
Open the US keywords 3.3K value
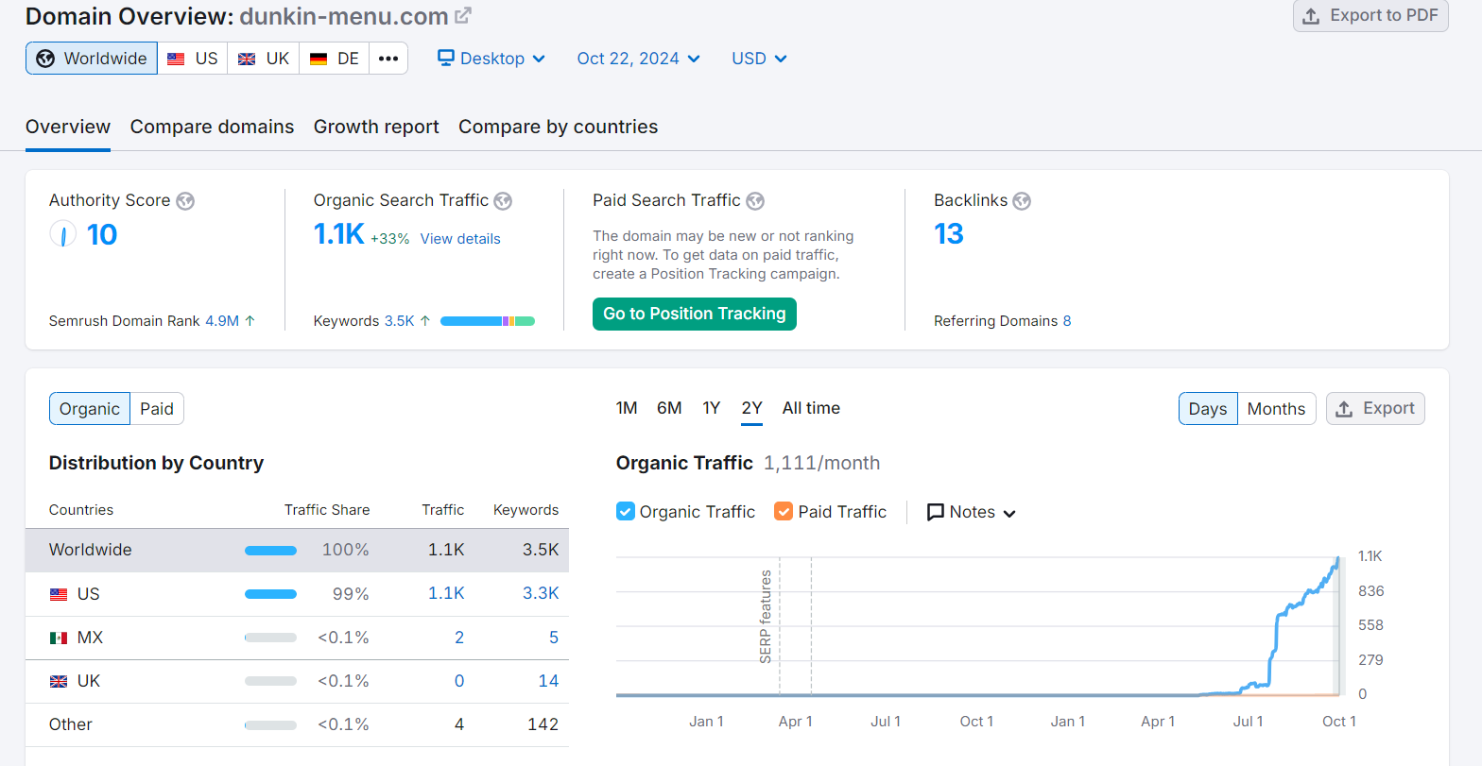coord(541,594)
